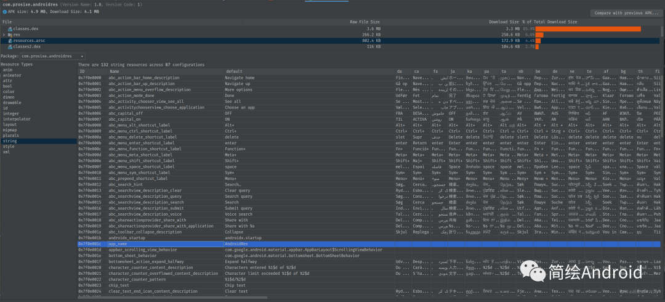Select the bool resource type

7,86
